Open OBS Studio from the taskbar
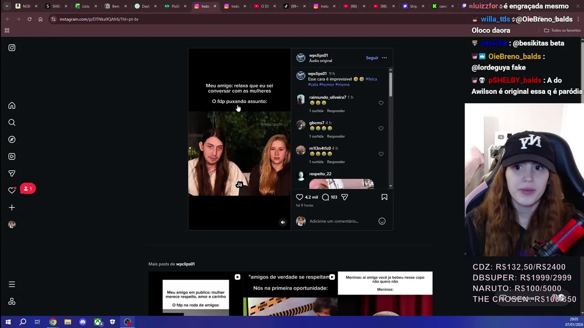The height and width of the screenshot is (328, 584). (127, 322)
